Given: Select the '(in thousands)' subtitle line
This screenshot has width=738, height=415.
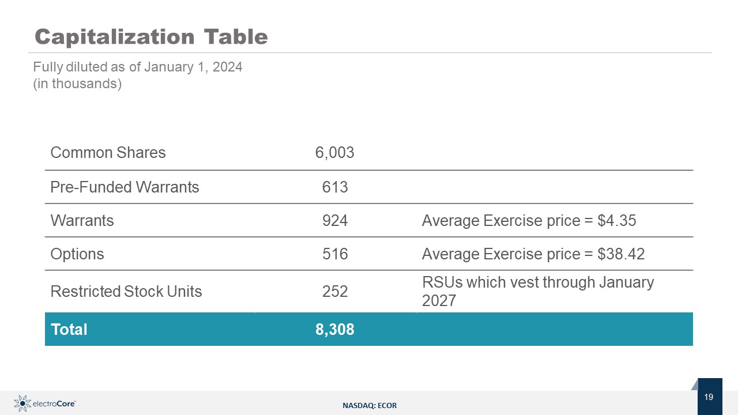Looking at the screenshot, I should (77, 84).
